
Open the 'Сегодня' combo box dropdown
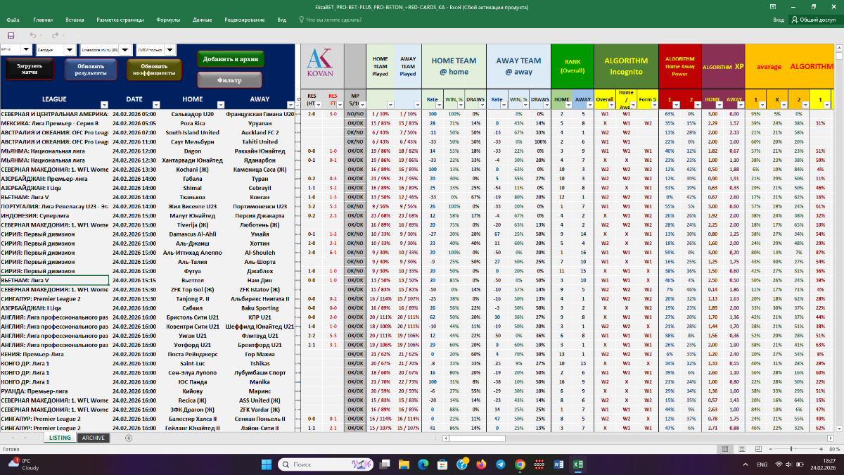pyautogui.click(x=69, y=50)
